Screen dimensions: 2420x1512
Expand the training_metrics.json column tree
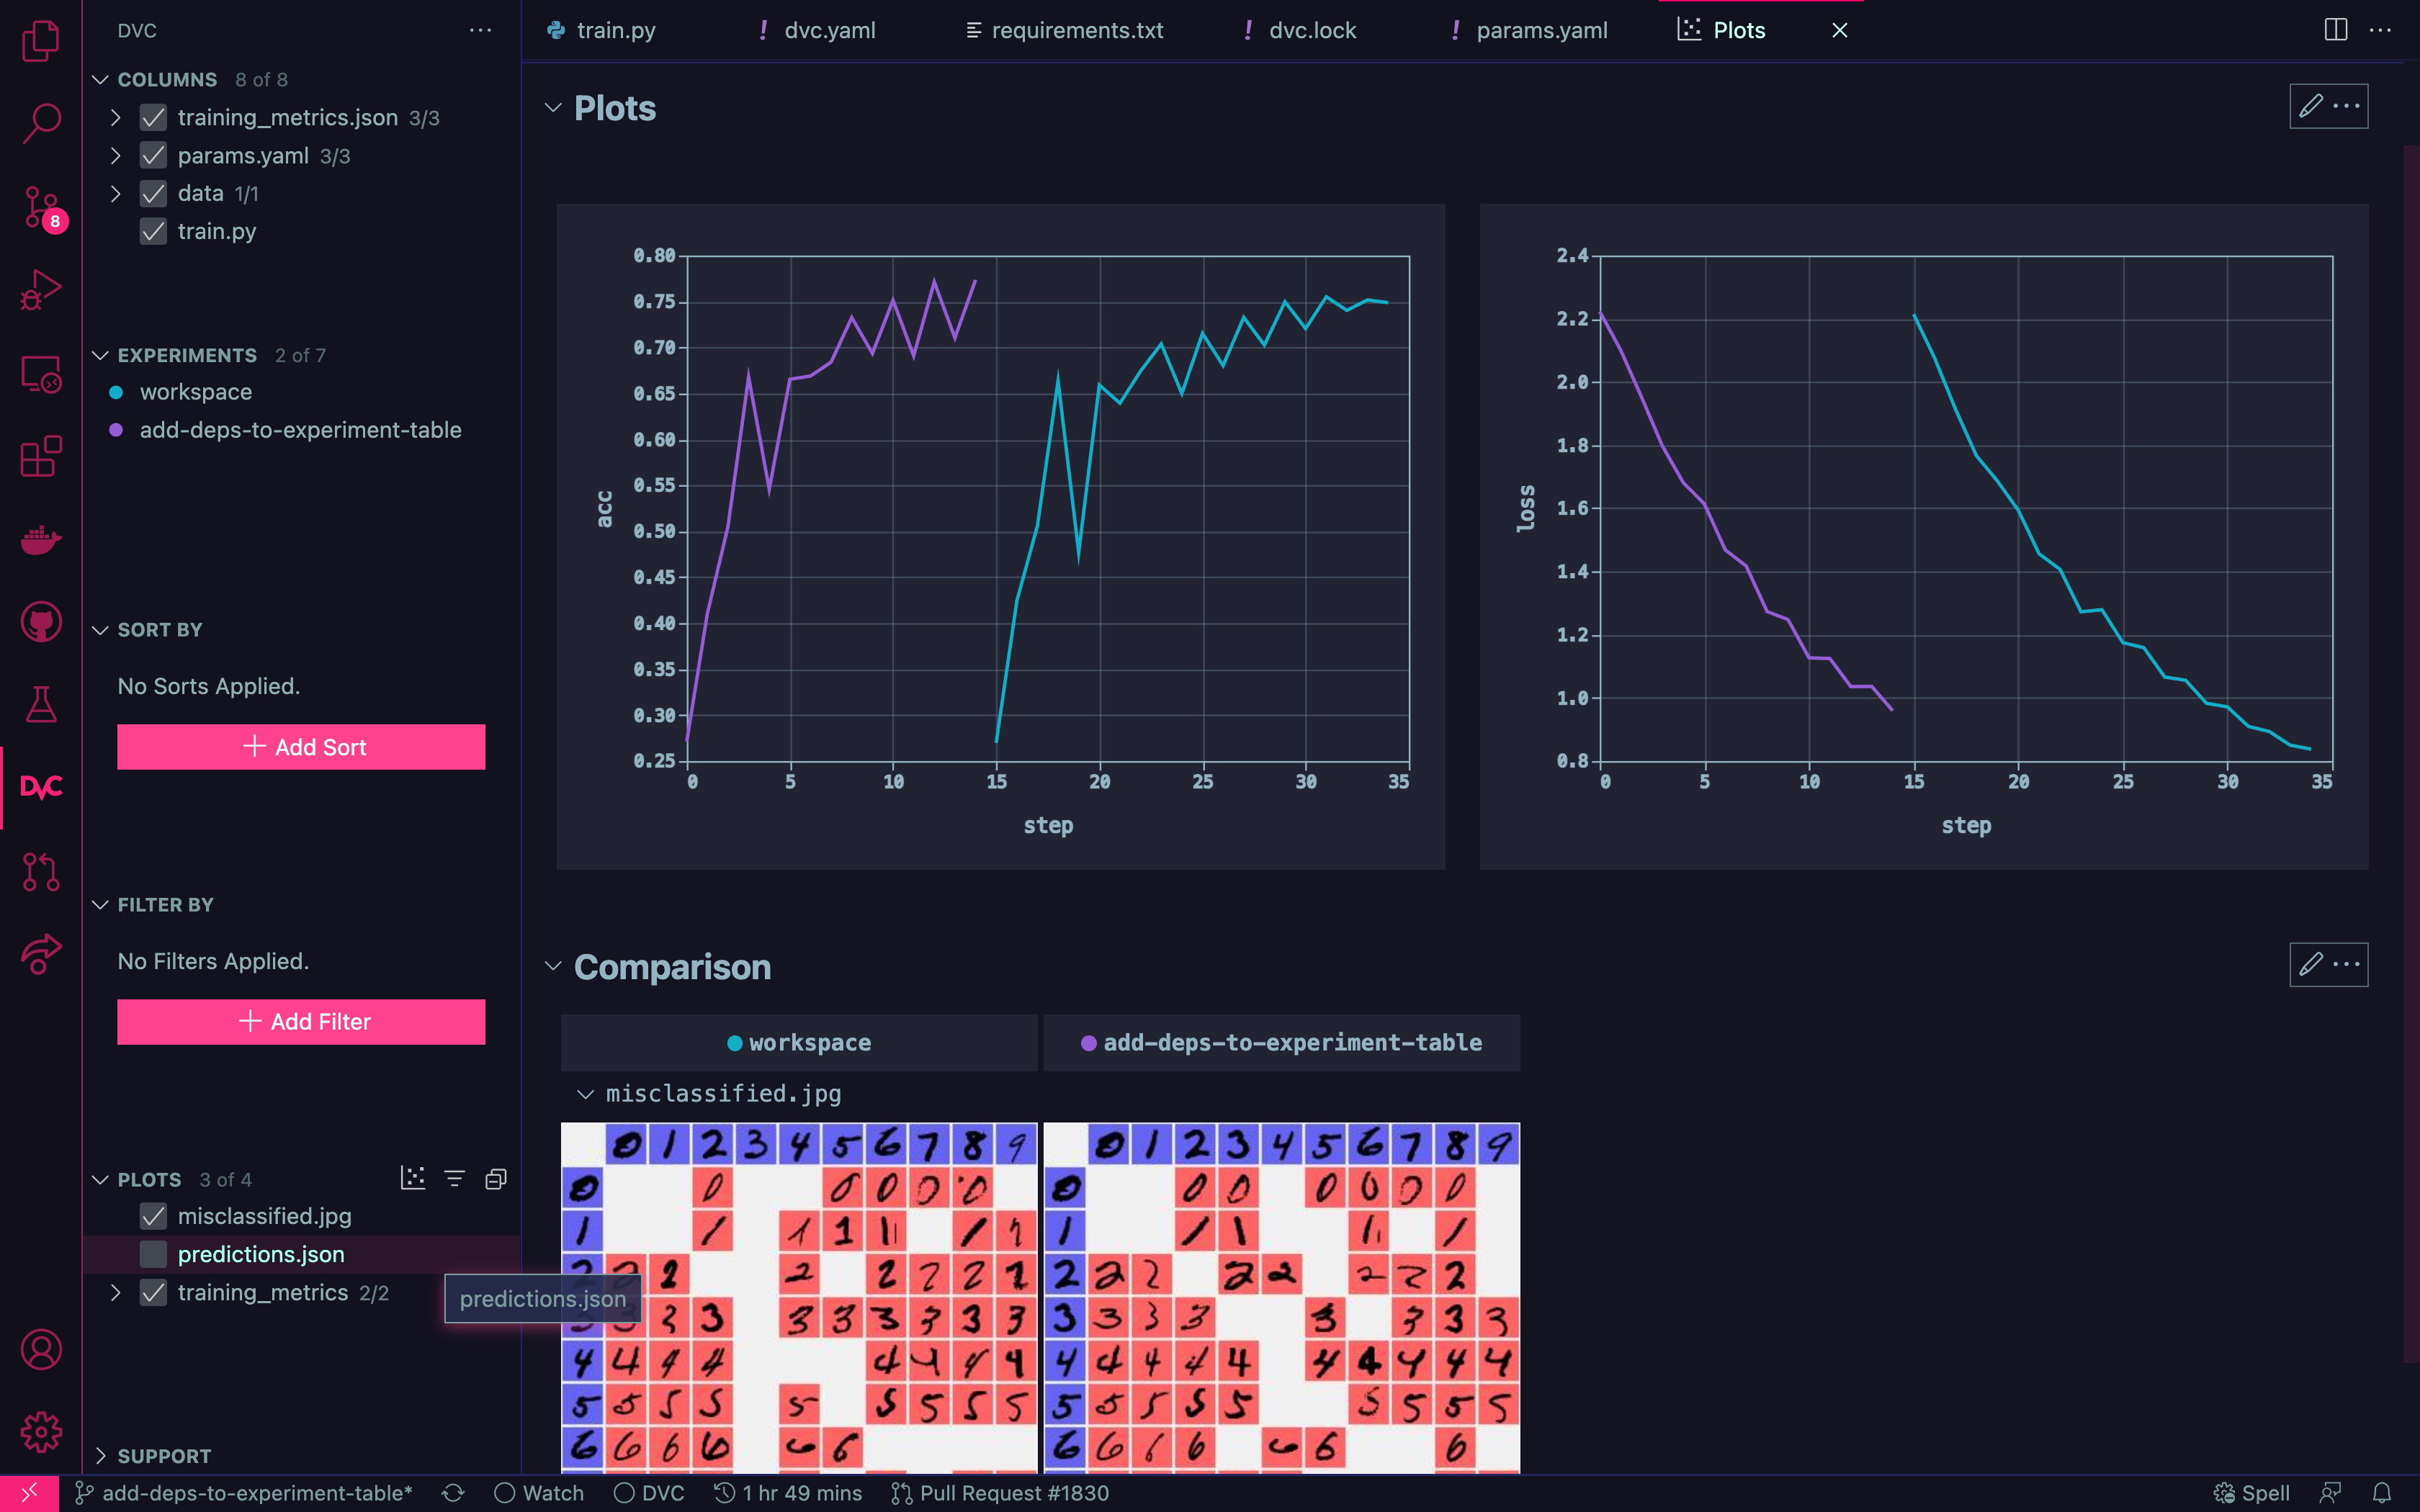click(x=115, y=118)
